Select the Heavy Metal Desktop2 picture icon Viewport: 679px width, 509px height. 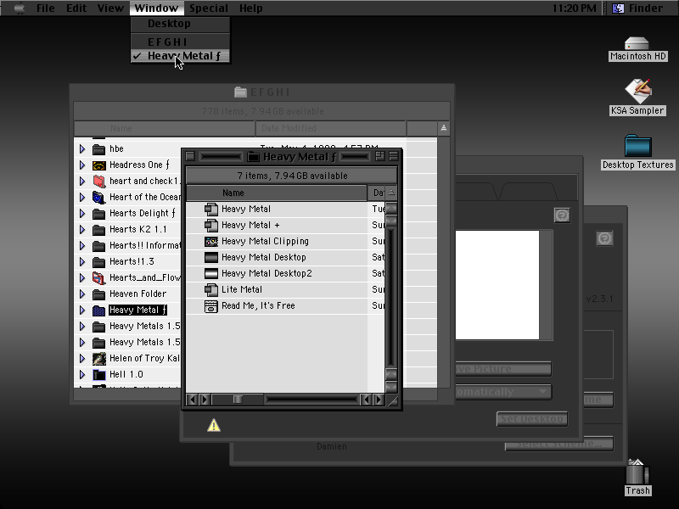tap(210, 273)
